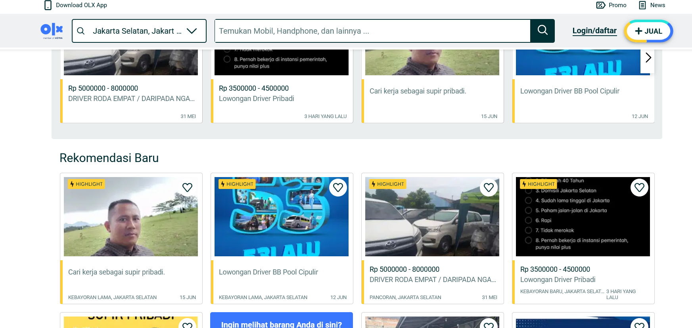Focus the 'Temukan Mobil, Handphone' search field
The width and height of the screenshot is (692, 328).
(372, 31)
